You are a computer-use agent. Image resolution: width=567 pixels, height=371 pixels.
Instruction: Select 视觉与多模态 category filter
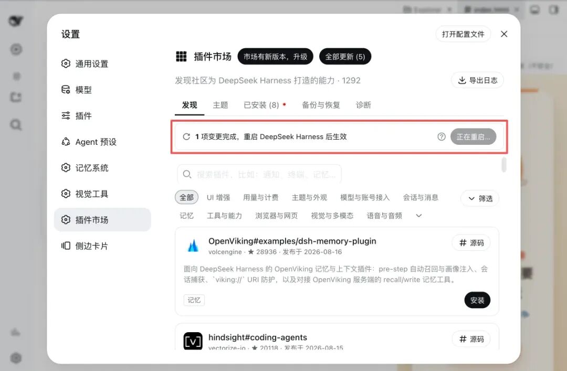pos(332,216)
